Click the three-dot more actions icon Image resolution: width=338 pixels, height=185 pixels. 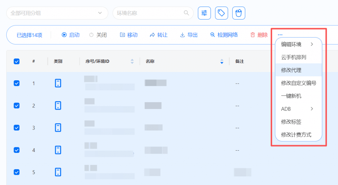pyautogui.click(x=280, y=35)
